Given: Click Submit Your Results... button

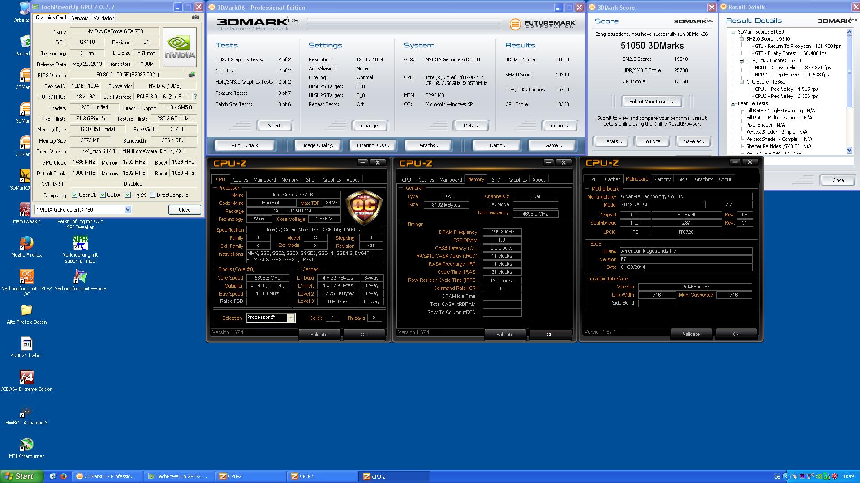Looking at the screenshot, I should pyautogui.click(x=652, y=102).
